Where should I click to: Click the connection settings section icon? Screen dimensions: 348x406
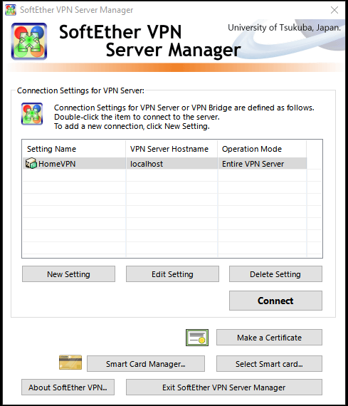pyautogui.click(x=32, y=114)
